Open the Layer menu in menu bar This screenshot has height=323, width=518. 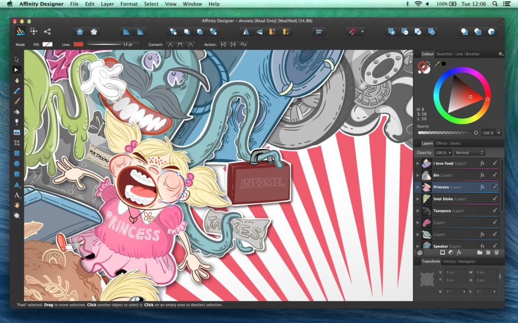coord(107,4)
